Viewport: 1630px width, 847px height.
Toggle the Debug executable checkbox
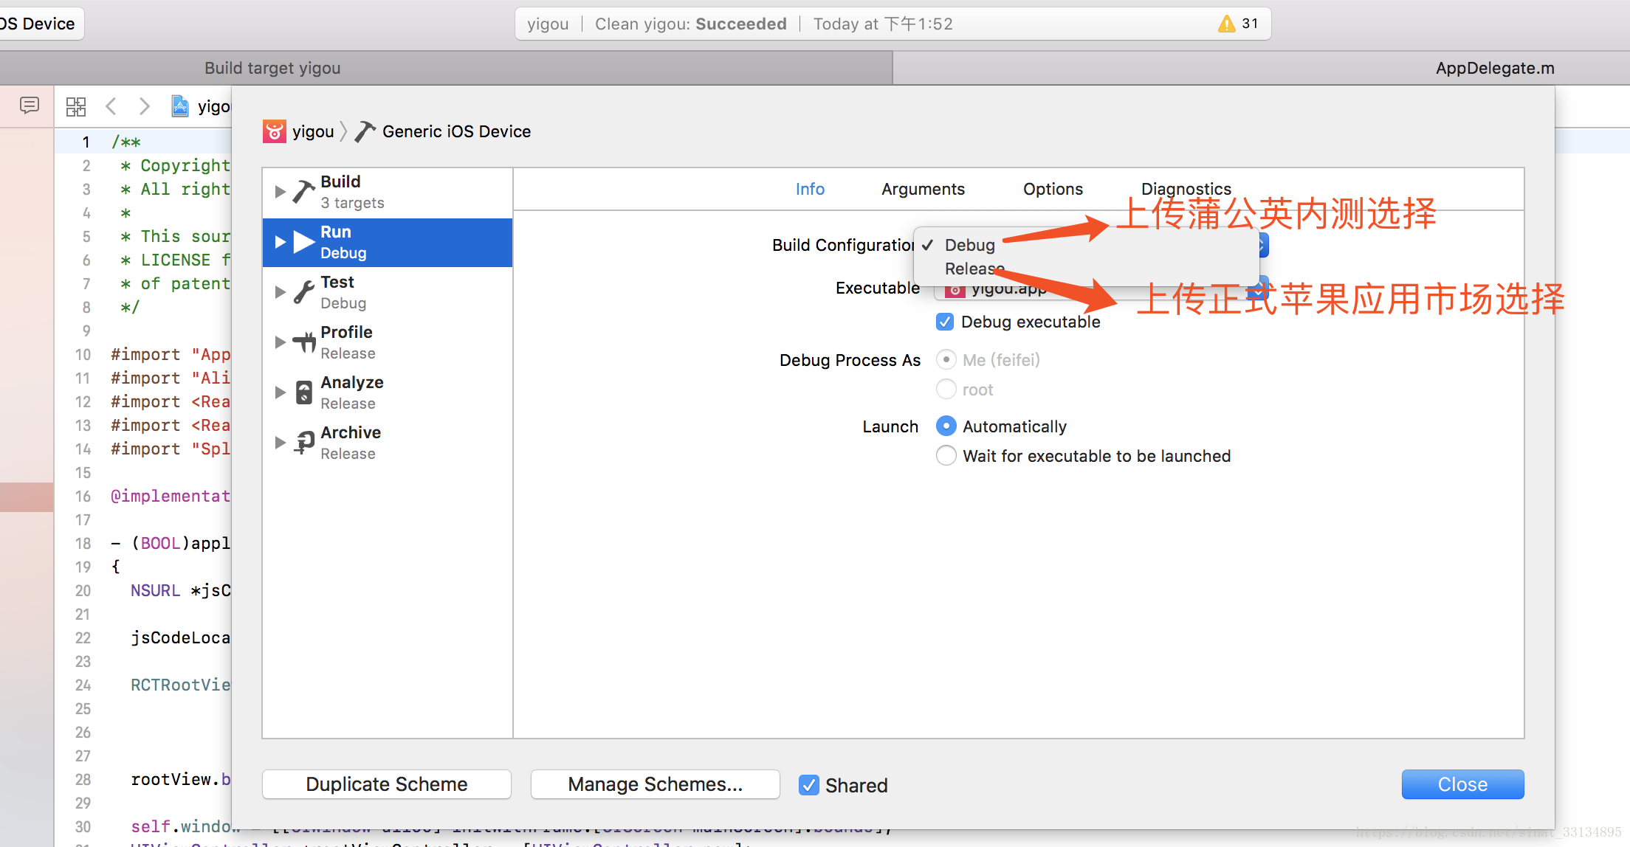(945, 322)
